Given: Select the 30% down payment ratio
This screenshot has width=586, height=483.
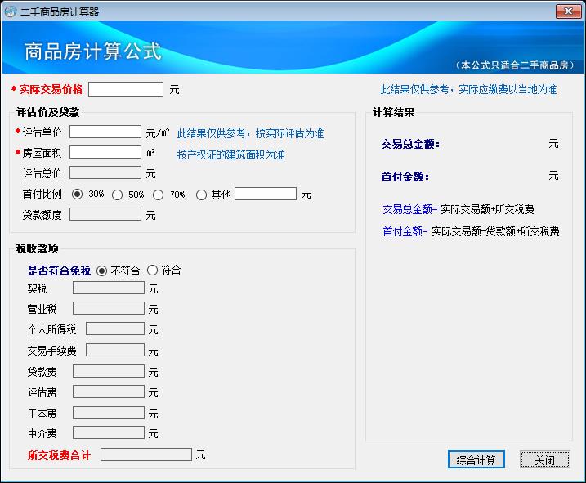Looking at the screenshot, I should click(78, 194).
